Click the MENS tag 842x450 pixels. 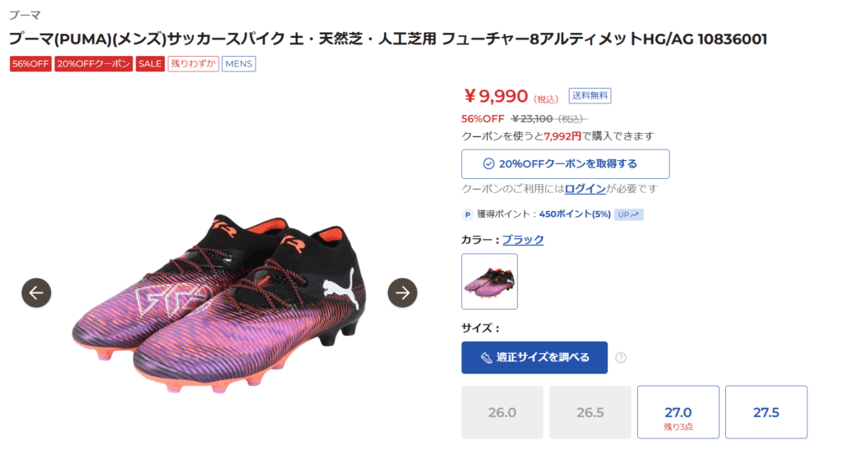tap(238, 64)
